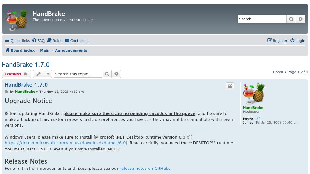Expand topic tools dropdown arrow
Image resolution: width=310 pixels, height=174 pixels.
[x=48, y=74]
